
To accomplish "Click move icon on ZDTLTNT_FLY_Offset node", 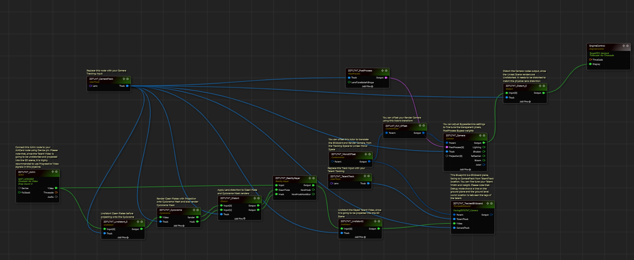I will (x=419, y=125).
